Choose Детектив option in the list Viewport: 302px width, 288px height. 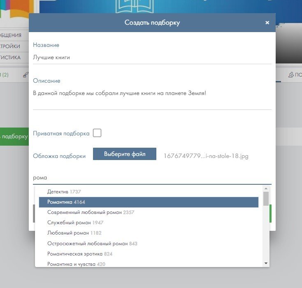[149, 192]
